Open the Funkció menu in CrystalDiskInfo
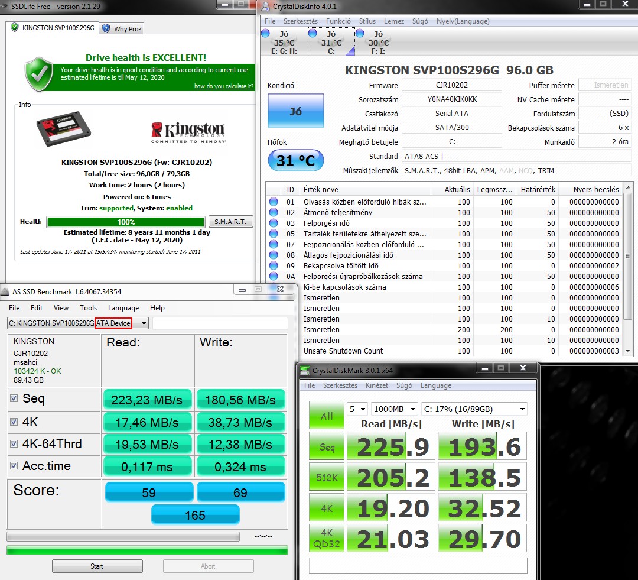Image resolution: width=638 pixels, height=580 pixels. point(338,21)
